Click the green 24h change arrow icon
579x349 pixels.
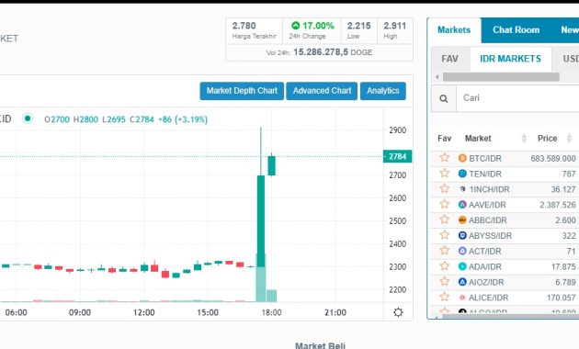pyautogui.click(x=295, y=26)
